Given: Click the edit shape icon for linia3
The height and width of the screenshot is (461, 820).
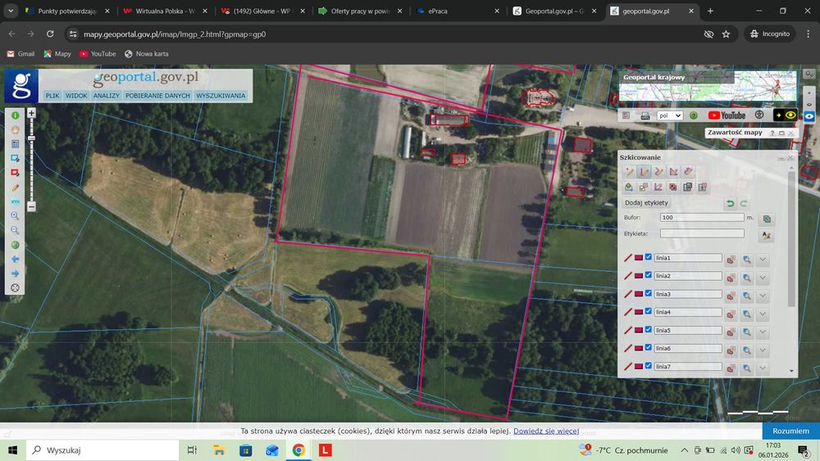Looking at the screenshot, I should click(731, 296).
